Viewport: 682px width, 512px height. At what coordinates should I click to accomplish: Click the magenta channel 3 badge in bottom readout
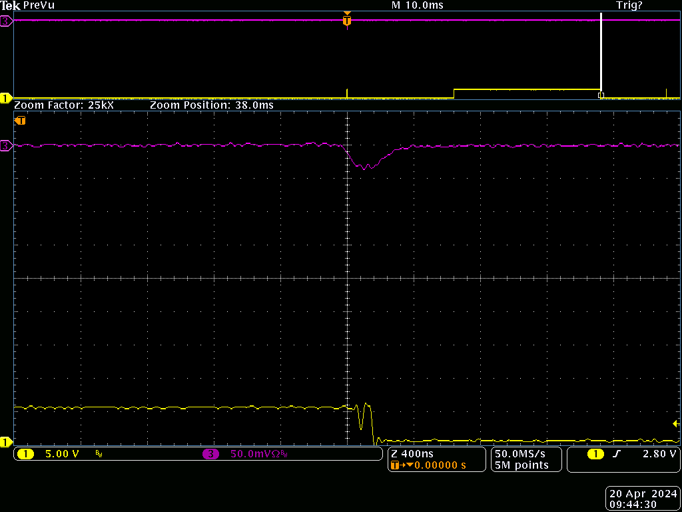click(x=210, y=454)
